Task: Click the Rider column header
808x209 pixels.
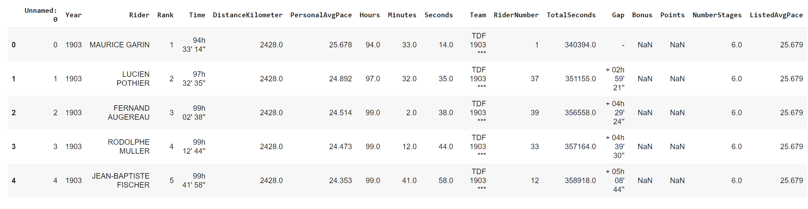Action: [139, 15]
